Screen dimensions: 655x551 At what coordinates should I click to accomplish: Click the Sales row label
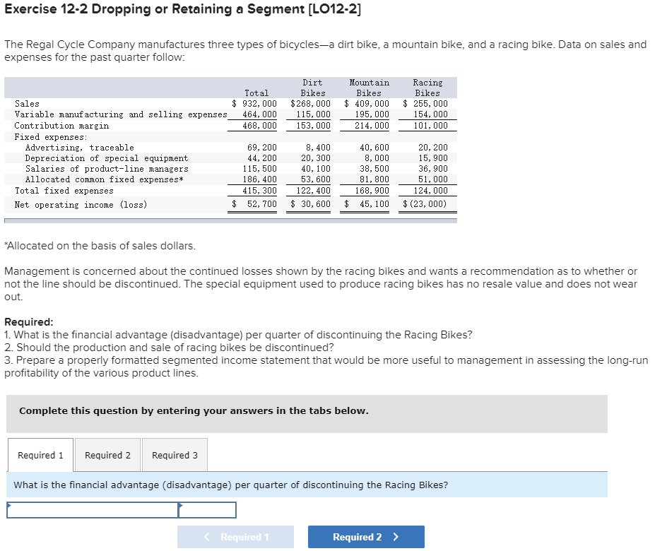[27, 104]
